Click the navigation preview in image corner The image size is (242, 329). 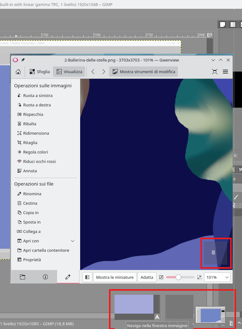215,253
